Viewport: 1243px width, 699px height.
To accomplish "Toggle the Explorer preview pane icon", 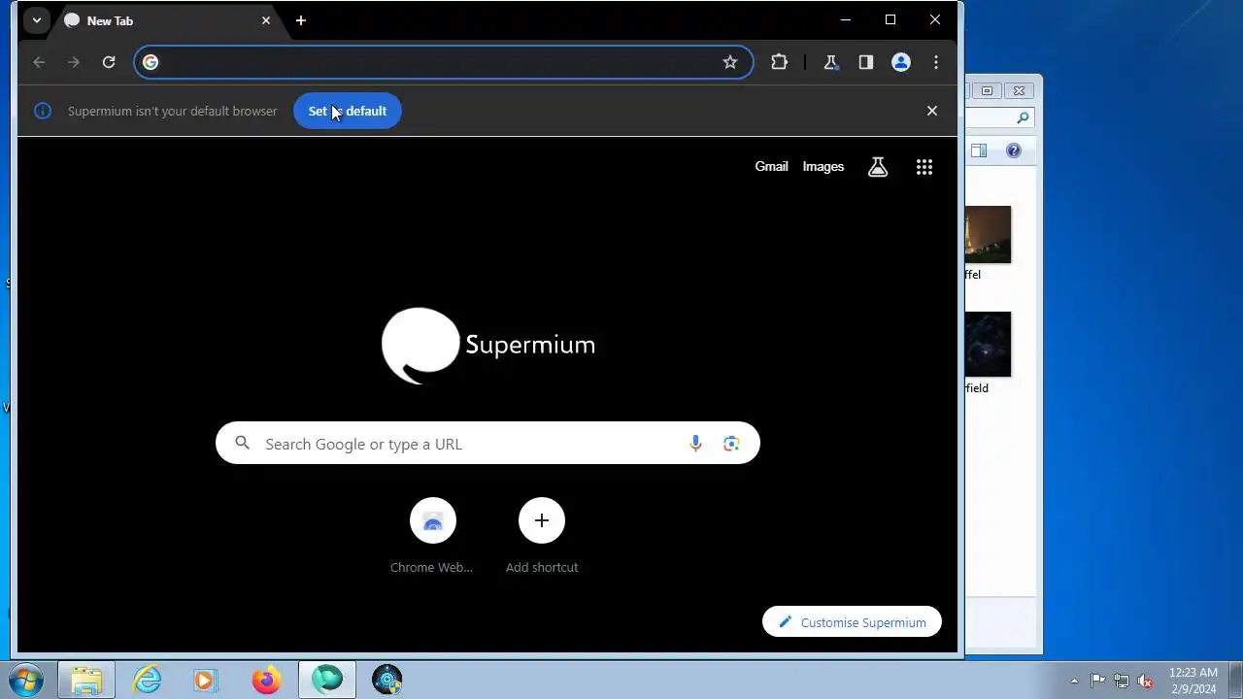I will (x=979, y=150).
